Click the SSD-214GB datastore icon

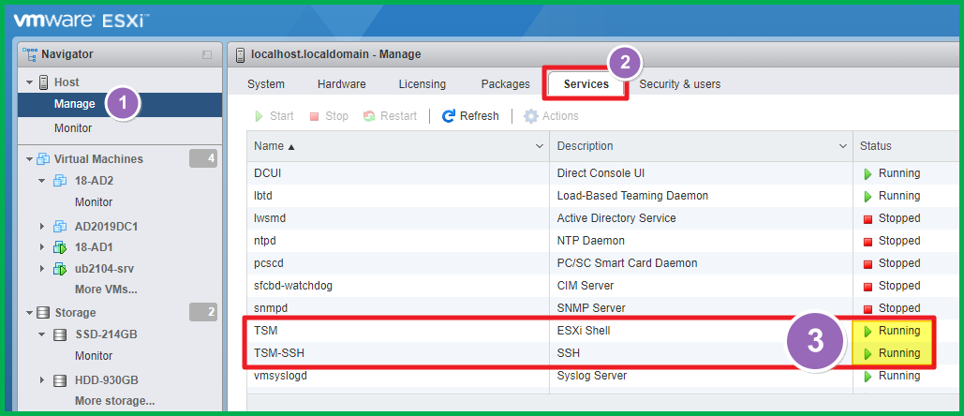(x=60, y=334)
